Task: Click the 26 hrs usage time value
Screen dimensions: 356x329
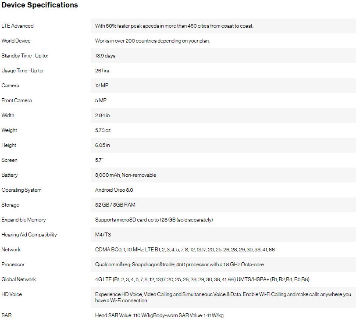Action: (x=102, y=71)
